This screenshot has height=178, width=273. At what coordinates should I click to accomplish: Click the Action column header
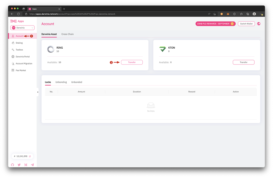pyautogui.click(x=236, y=92)
